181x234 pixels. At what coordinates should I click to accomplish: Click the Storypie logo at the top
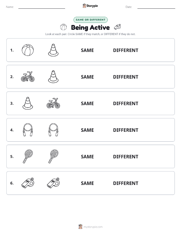point(90,6)
